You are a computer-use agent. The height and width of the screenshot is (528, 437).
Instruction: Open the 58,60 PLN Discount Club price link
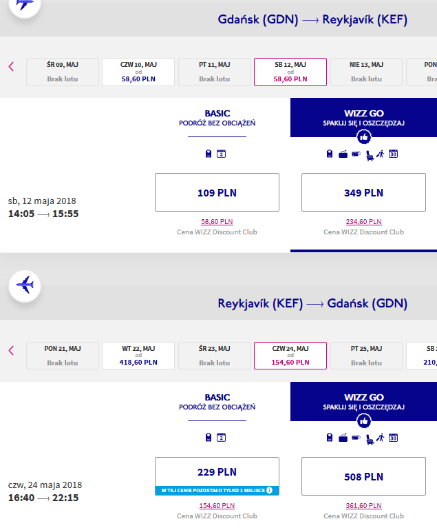(217, 221)
